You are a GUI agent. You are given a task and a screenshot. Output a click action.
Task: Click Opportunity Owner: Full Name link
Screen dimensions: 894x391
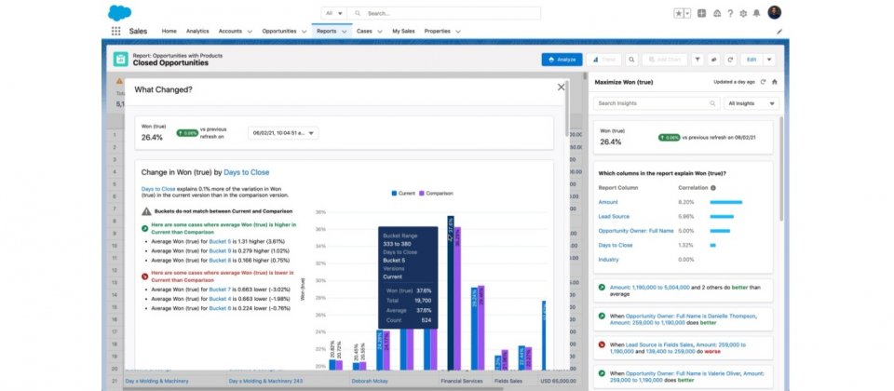click(x=636, y=231)
